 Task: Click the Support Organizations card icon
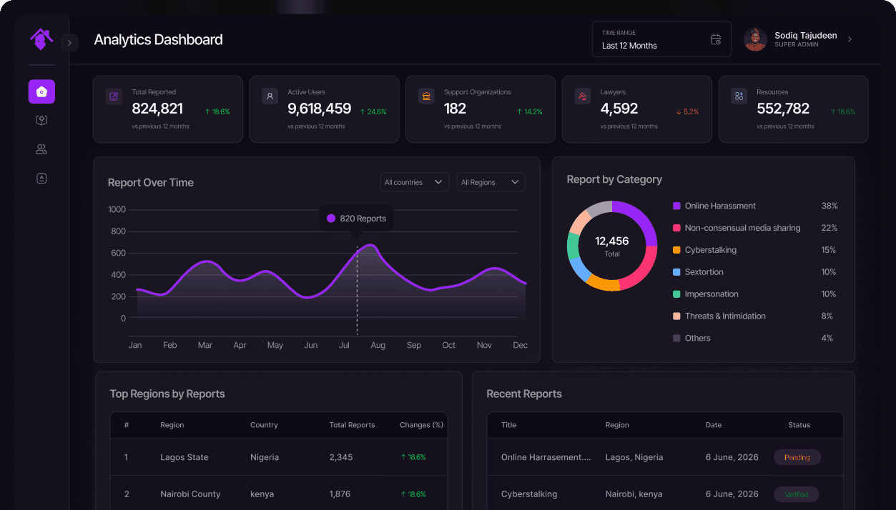pyautogui.click(x=426, y=96)
